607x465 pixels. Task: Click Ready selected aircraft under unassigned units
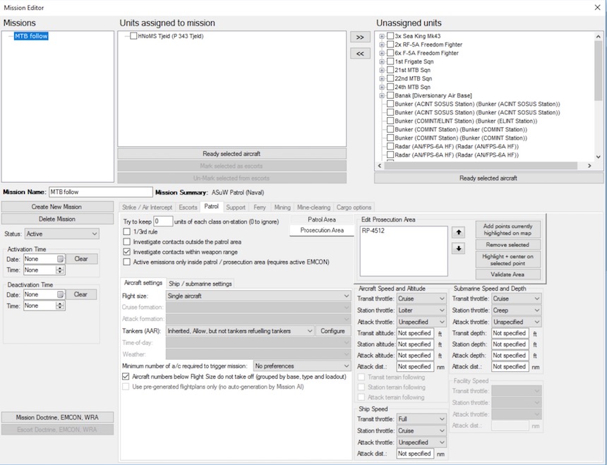point(488,179)
